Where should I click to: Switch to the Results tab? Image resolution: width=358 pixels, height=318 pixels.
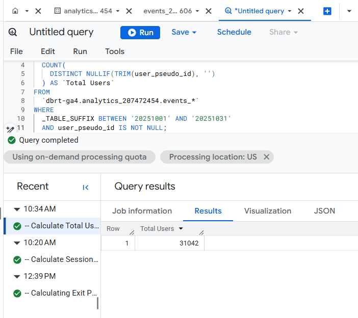pyautogui.click(x=208, y=211)
